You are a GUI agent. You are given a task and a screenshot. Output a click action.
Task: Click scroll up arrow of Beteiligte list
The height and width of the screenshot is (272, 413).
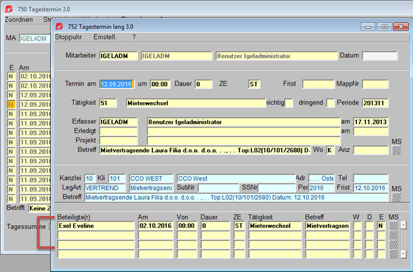[403, 225]
